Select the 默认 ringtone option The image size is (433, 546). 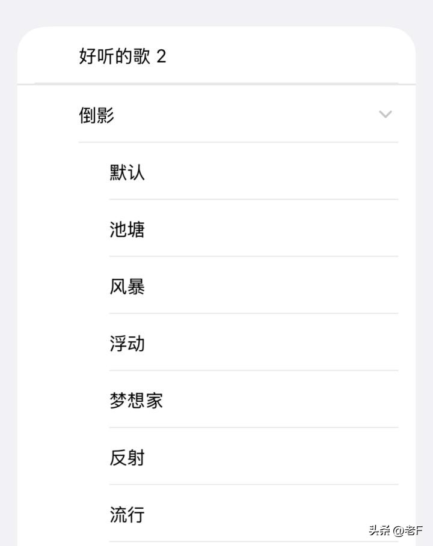pos(127,172)
